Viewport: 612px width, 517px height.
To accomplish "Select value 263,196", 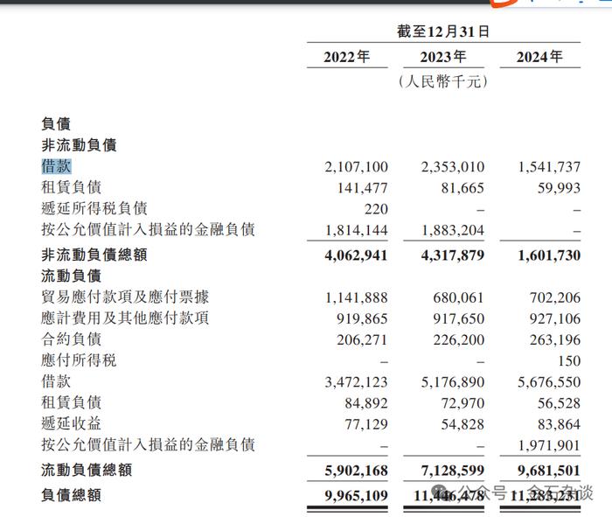I will [555, 340].
